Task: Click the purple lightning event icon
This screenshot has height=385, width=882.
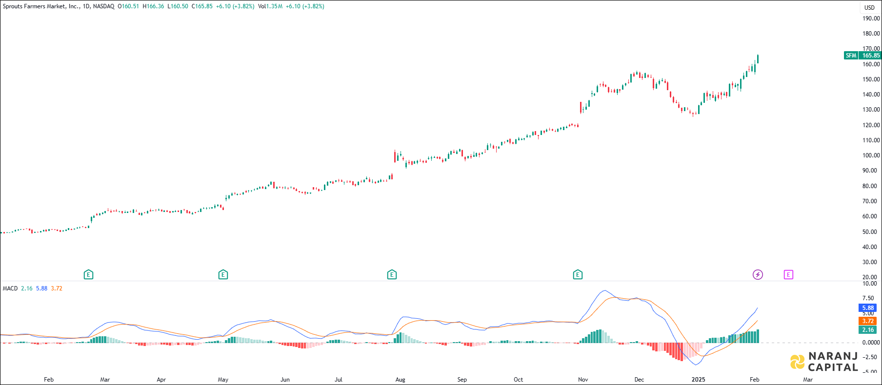Action: tap(758, 275)
